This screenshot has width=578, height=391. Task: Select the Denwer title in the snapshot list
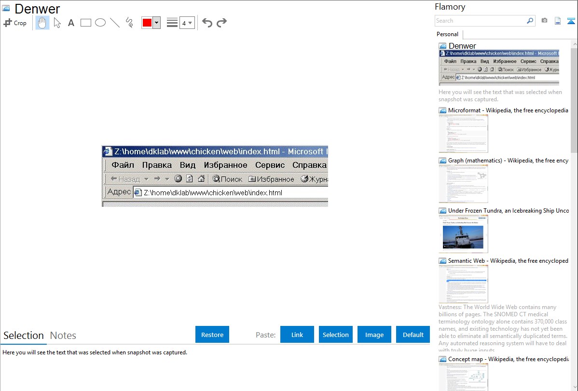(x=462, y=46)
